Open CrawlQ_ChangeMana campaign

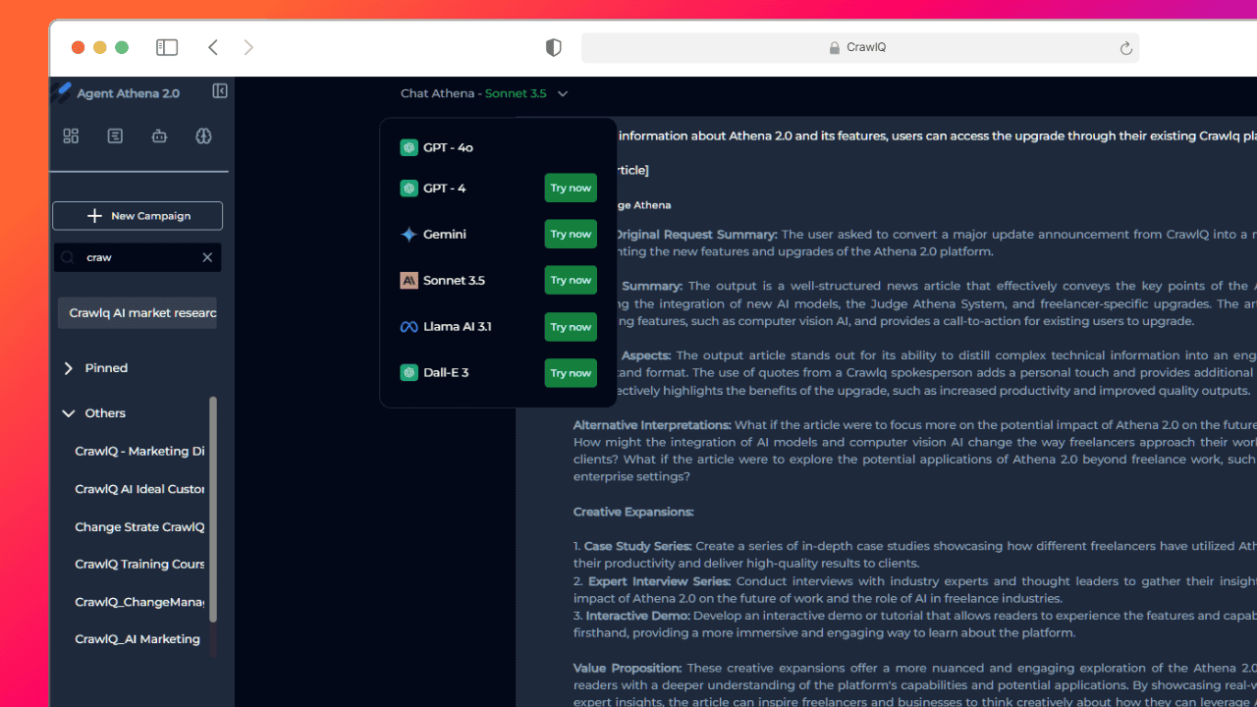click(x=139, y=601)
